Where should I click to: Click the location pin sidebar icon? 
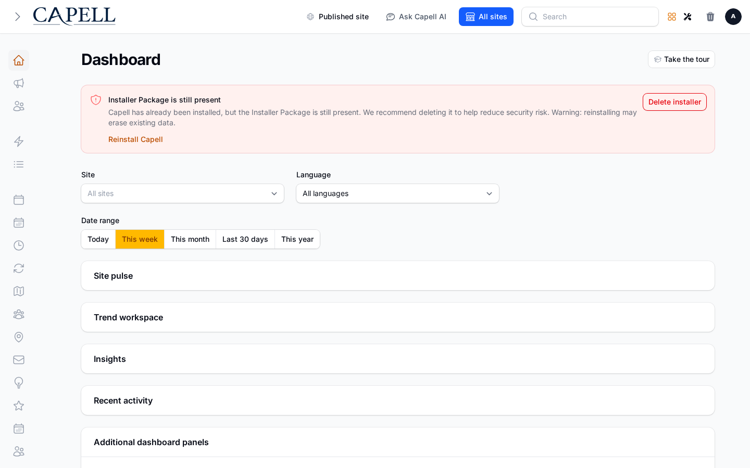point(19,337)
